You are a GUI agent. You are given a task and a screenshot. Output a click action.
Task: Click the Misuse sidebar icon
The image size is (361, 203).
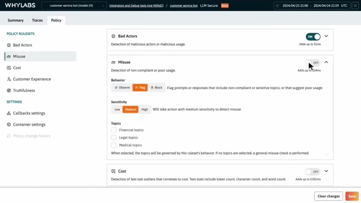pyautogui.click(x=9, y=56)
